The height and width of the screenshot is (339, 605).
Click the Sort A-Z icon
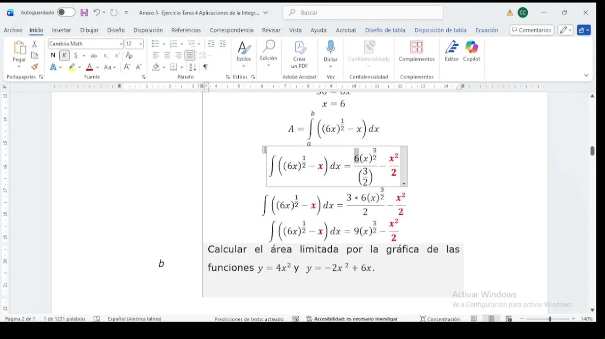coord(193,67)
